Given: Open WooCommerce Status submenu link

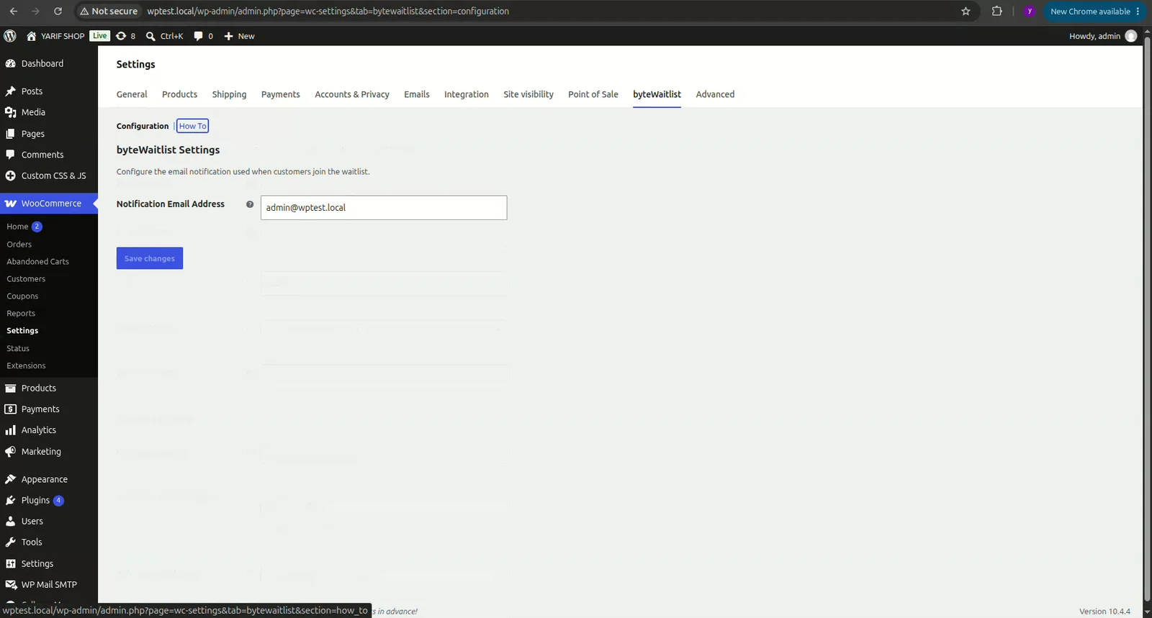Looking at the screenshot, I should click(18, 348).
